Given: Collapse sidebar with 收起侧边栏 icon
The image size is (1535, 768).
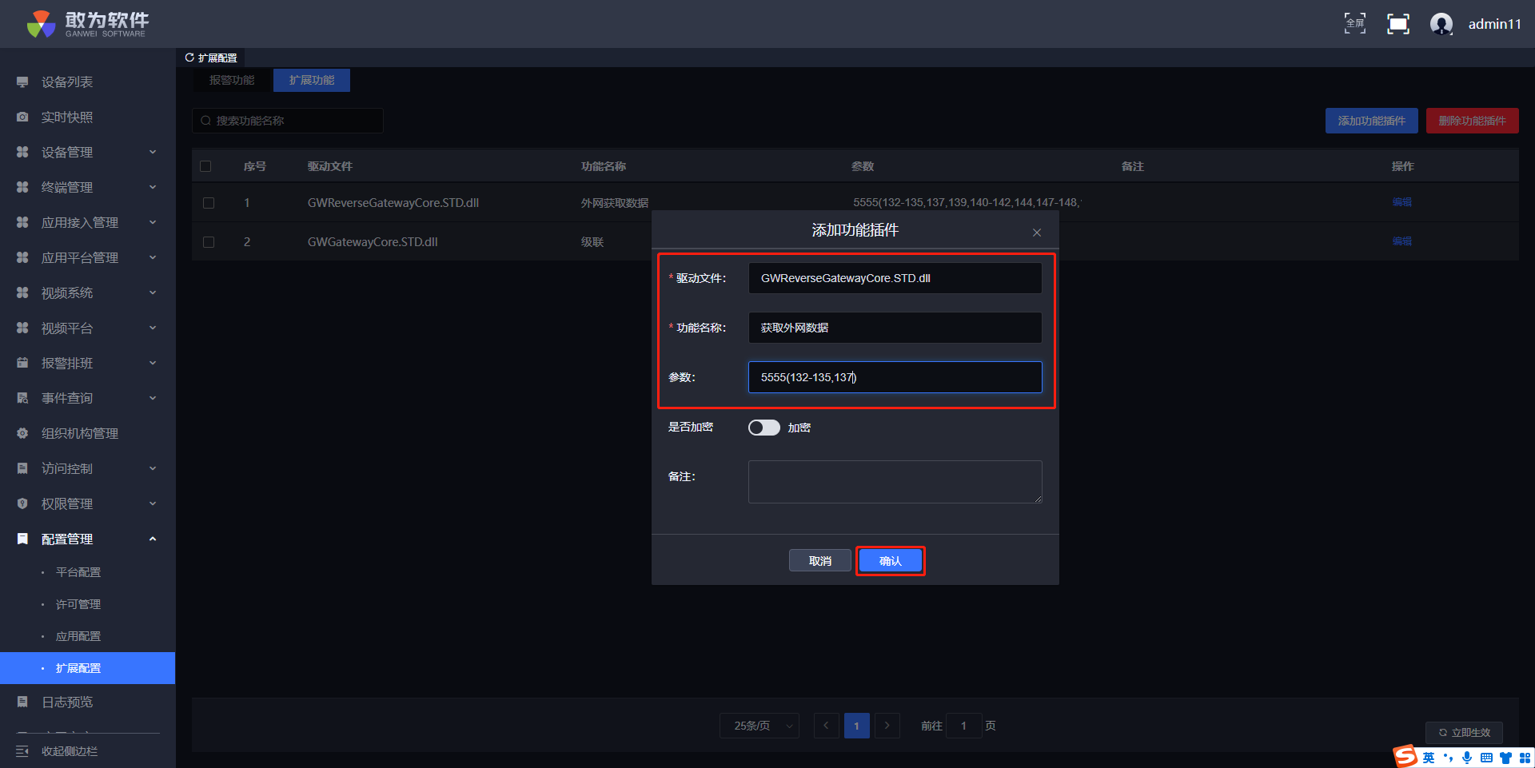Looking at the screenshot, I should (x=22, y=751).
